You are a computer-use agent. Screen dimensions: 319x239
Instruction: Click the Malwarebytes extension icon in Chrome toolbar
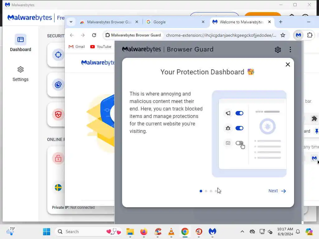(298, 35)
